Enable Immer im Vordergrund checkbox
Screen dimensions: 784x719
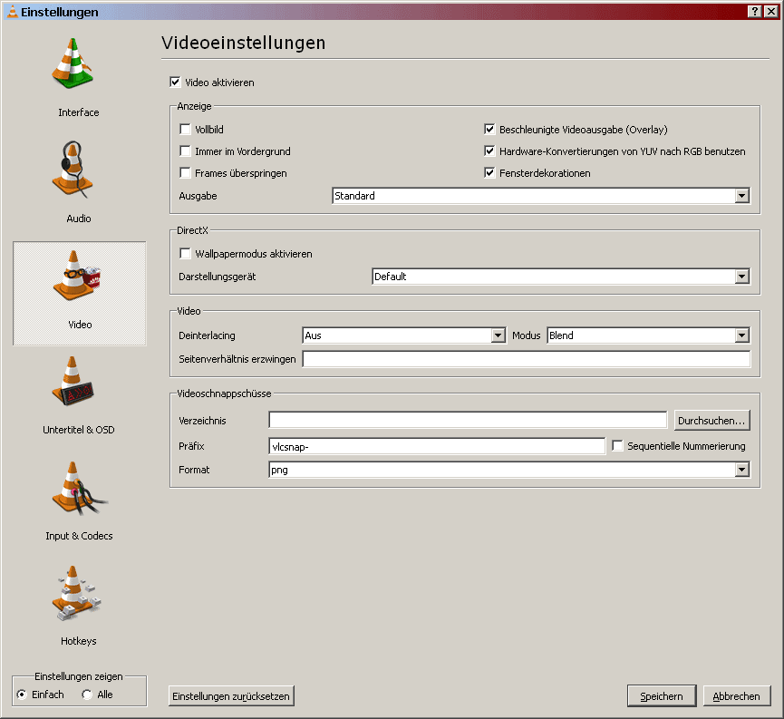point(185,151)
